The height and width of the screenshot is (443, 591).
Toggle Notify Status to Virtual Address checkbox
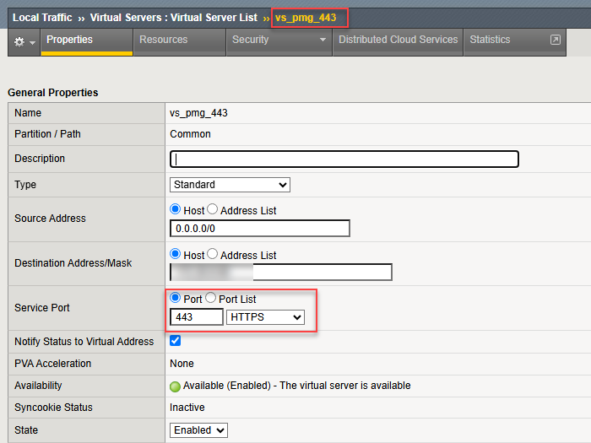point(176,342)
